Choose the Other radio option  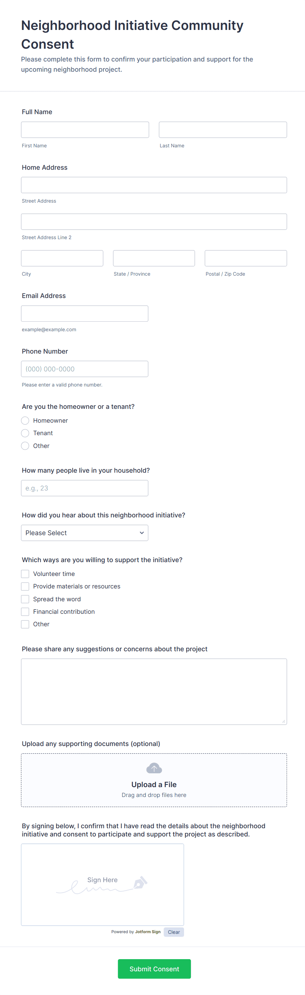pyautogui.click(x=25, y=446)
